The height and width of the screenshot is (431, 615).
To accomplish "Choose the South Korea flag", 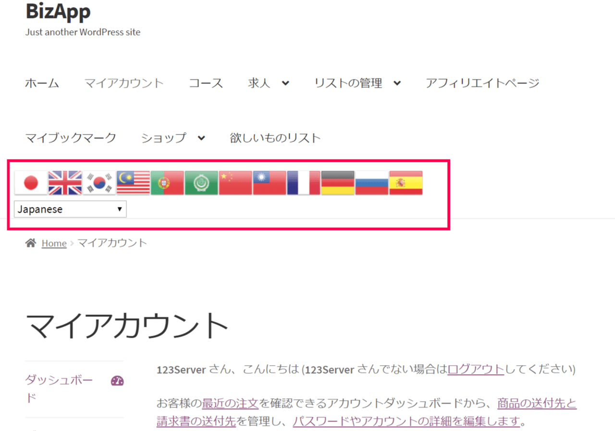I will coord(99,183).
